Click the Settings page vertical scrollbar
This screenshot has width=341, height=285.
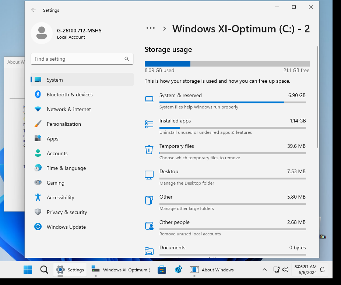318,97
